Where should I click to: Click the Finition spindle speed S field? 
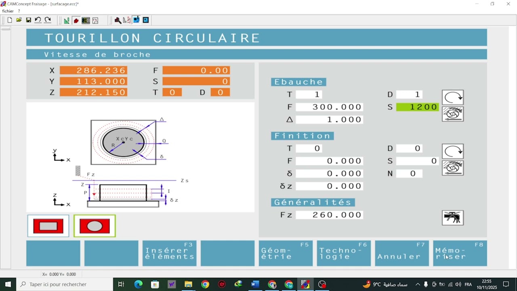coord(418,161)
